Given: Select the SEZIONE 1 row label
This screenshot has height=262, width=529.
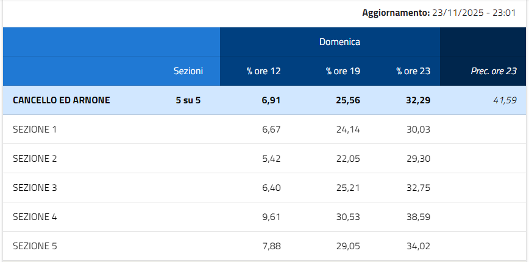Looking at the screenshot, I should coord(35,129).
